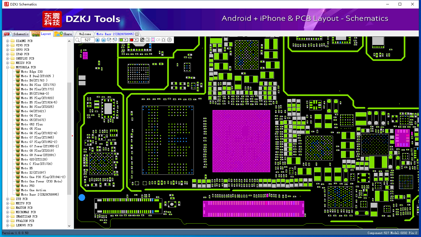
Task: Expand the OPPO PCB folder
Action: (8, 50)
